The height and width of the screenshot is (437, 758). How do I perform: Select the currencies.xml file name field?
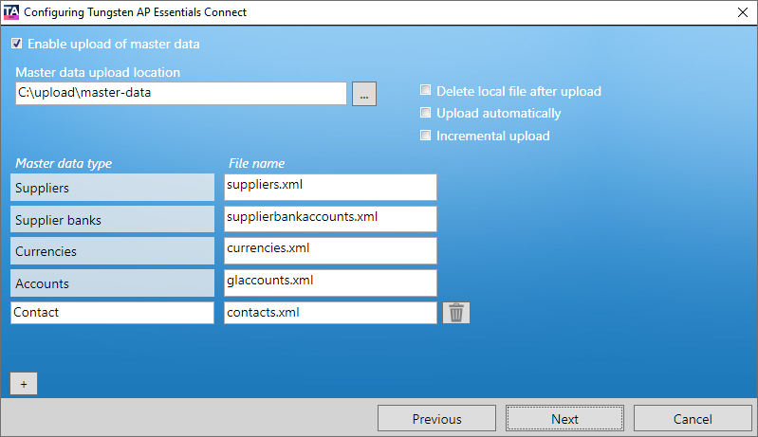[x=330, y=250]
